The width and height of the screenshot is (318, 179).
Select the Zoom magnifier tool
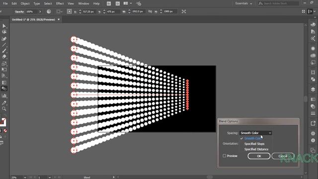tap(4, 109)
